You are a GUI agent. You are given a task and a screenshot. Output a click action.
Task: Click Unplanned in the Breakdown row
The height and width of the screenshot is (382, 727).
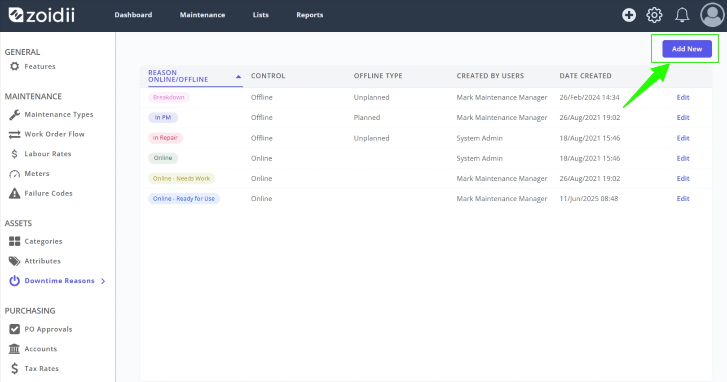pos(371,97)
